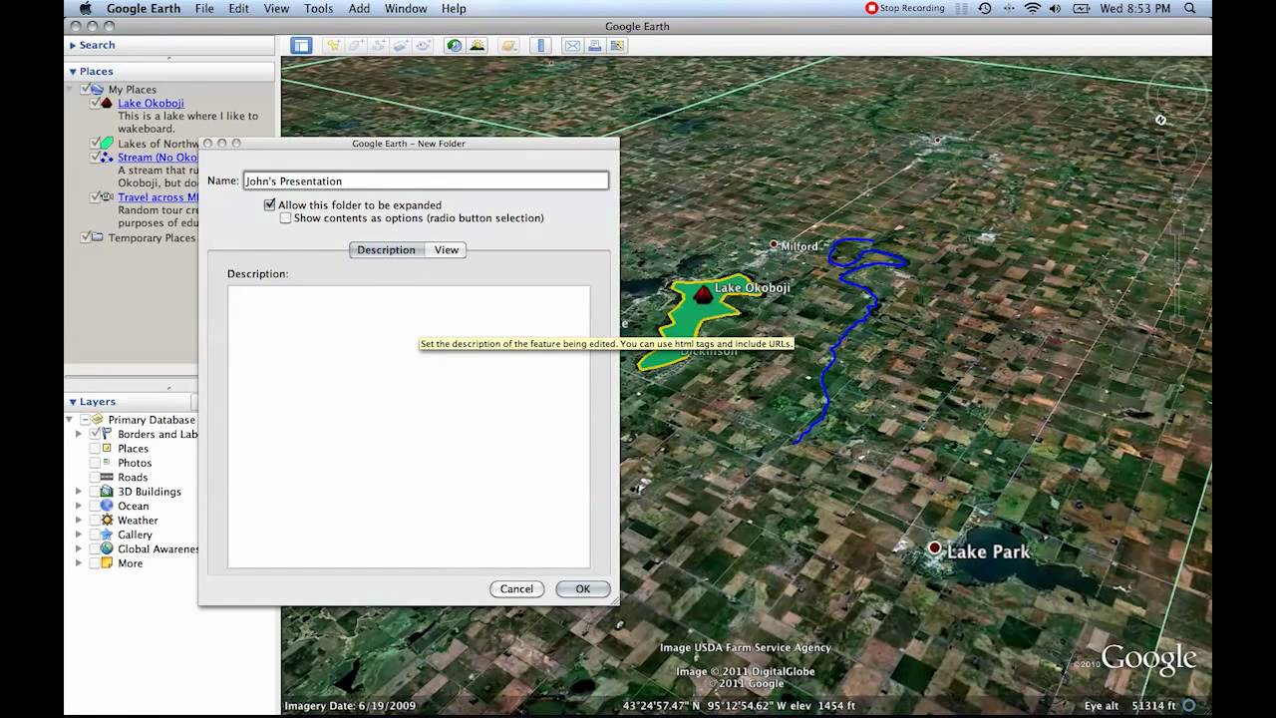
Task: Open the Travel across link in Places
Action: click(x=158, y=197)
